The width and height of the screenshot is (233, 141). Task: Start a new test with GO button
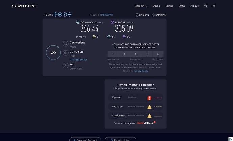pos(53,53)
